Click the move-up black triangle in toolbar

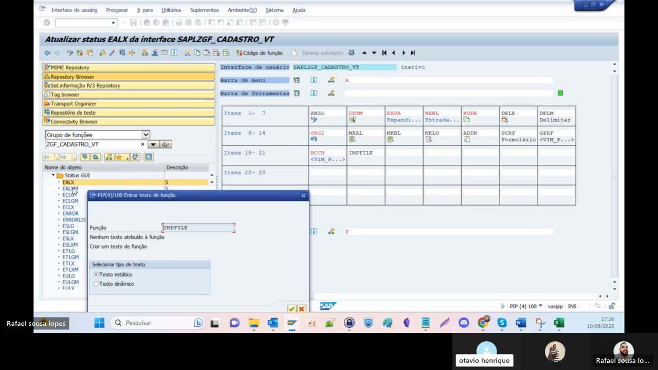[364, 53]
